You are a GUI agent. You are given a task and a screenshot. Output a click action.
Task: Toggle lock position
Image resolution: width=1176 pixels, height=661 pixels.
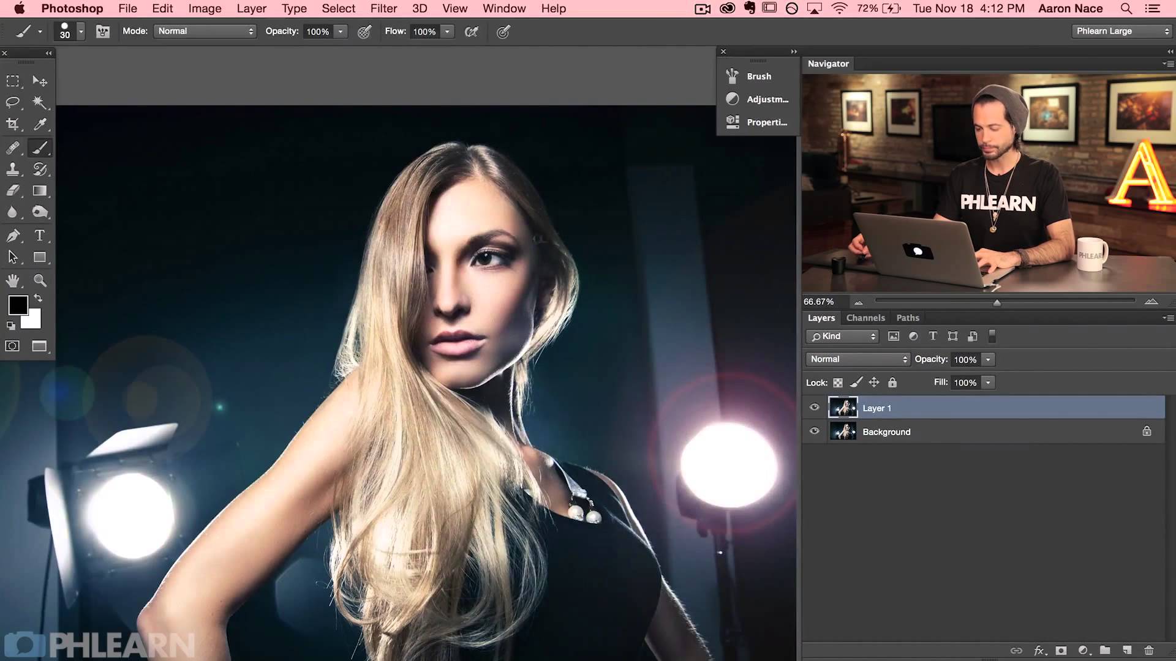point(874,383)
